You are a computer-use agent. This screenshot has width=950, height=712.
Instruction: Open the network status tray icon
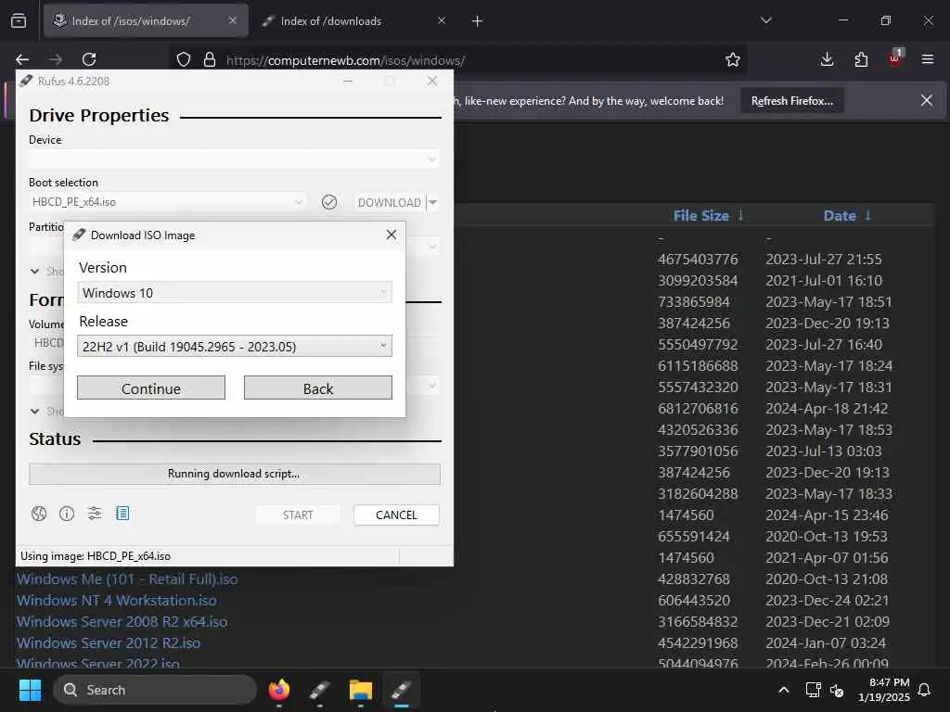click(x=813, y=690)
